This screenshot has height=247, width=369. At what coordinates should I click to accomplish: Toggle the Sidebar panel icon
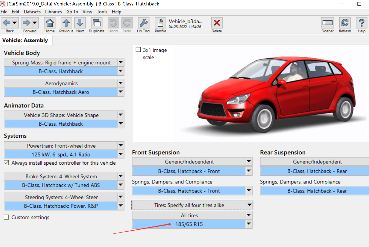[327, 23]
